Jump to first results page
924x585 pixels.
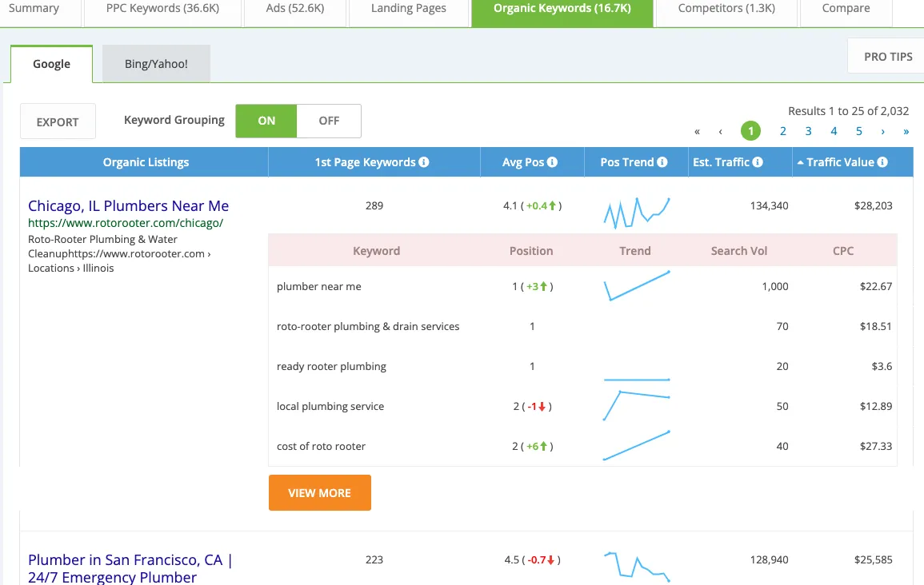coord(697,131)
